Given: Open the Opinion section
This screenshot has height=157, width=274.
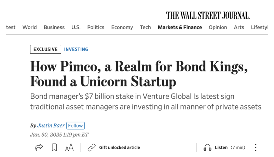Looking at the screenshot, I should tap(218, 28).
